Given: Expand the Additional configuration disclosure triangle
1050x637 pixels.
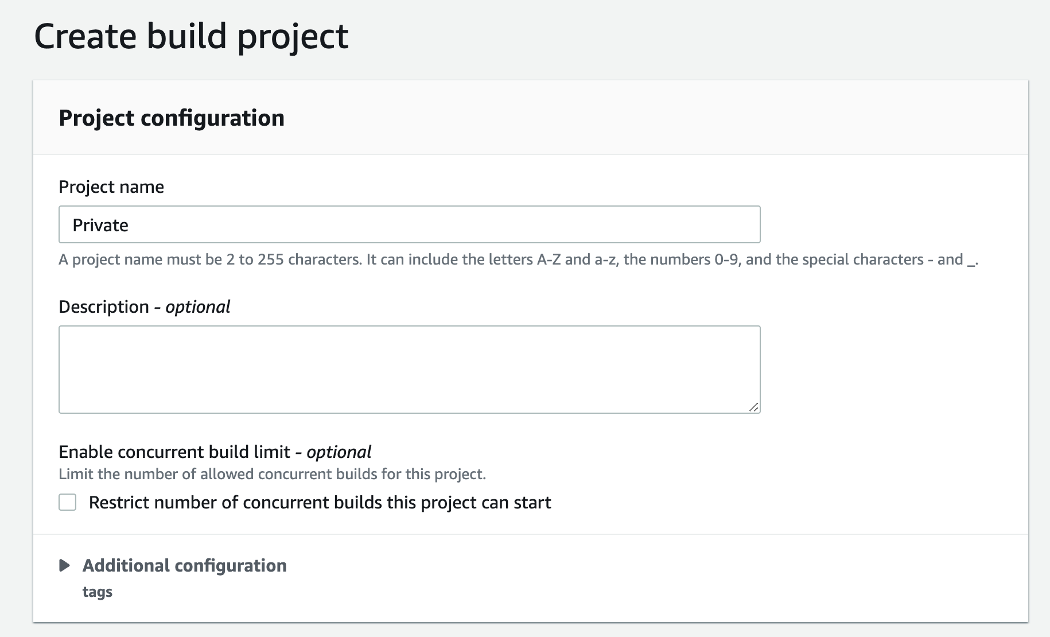Looking at the screenshot, I should (65, 566).
